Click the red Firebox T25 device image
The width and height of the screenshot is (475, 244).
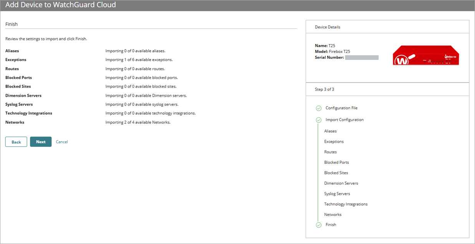coord(426,55)
